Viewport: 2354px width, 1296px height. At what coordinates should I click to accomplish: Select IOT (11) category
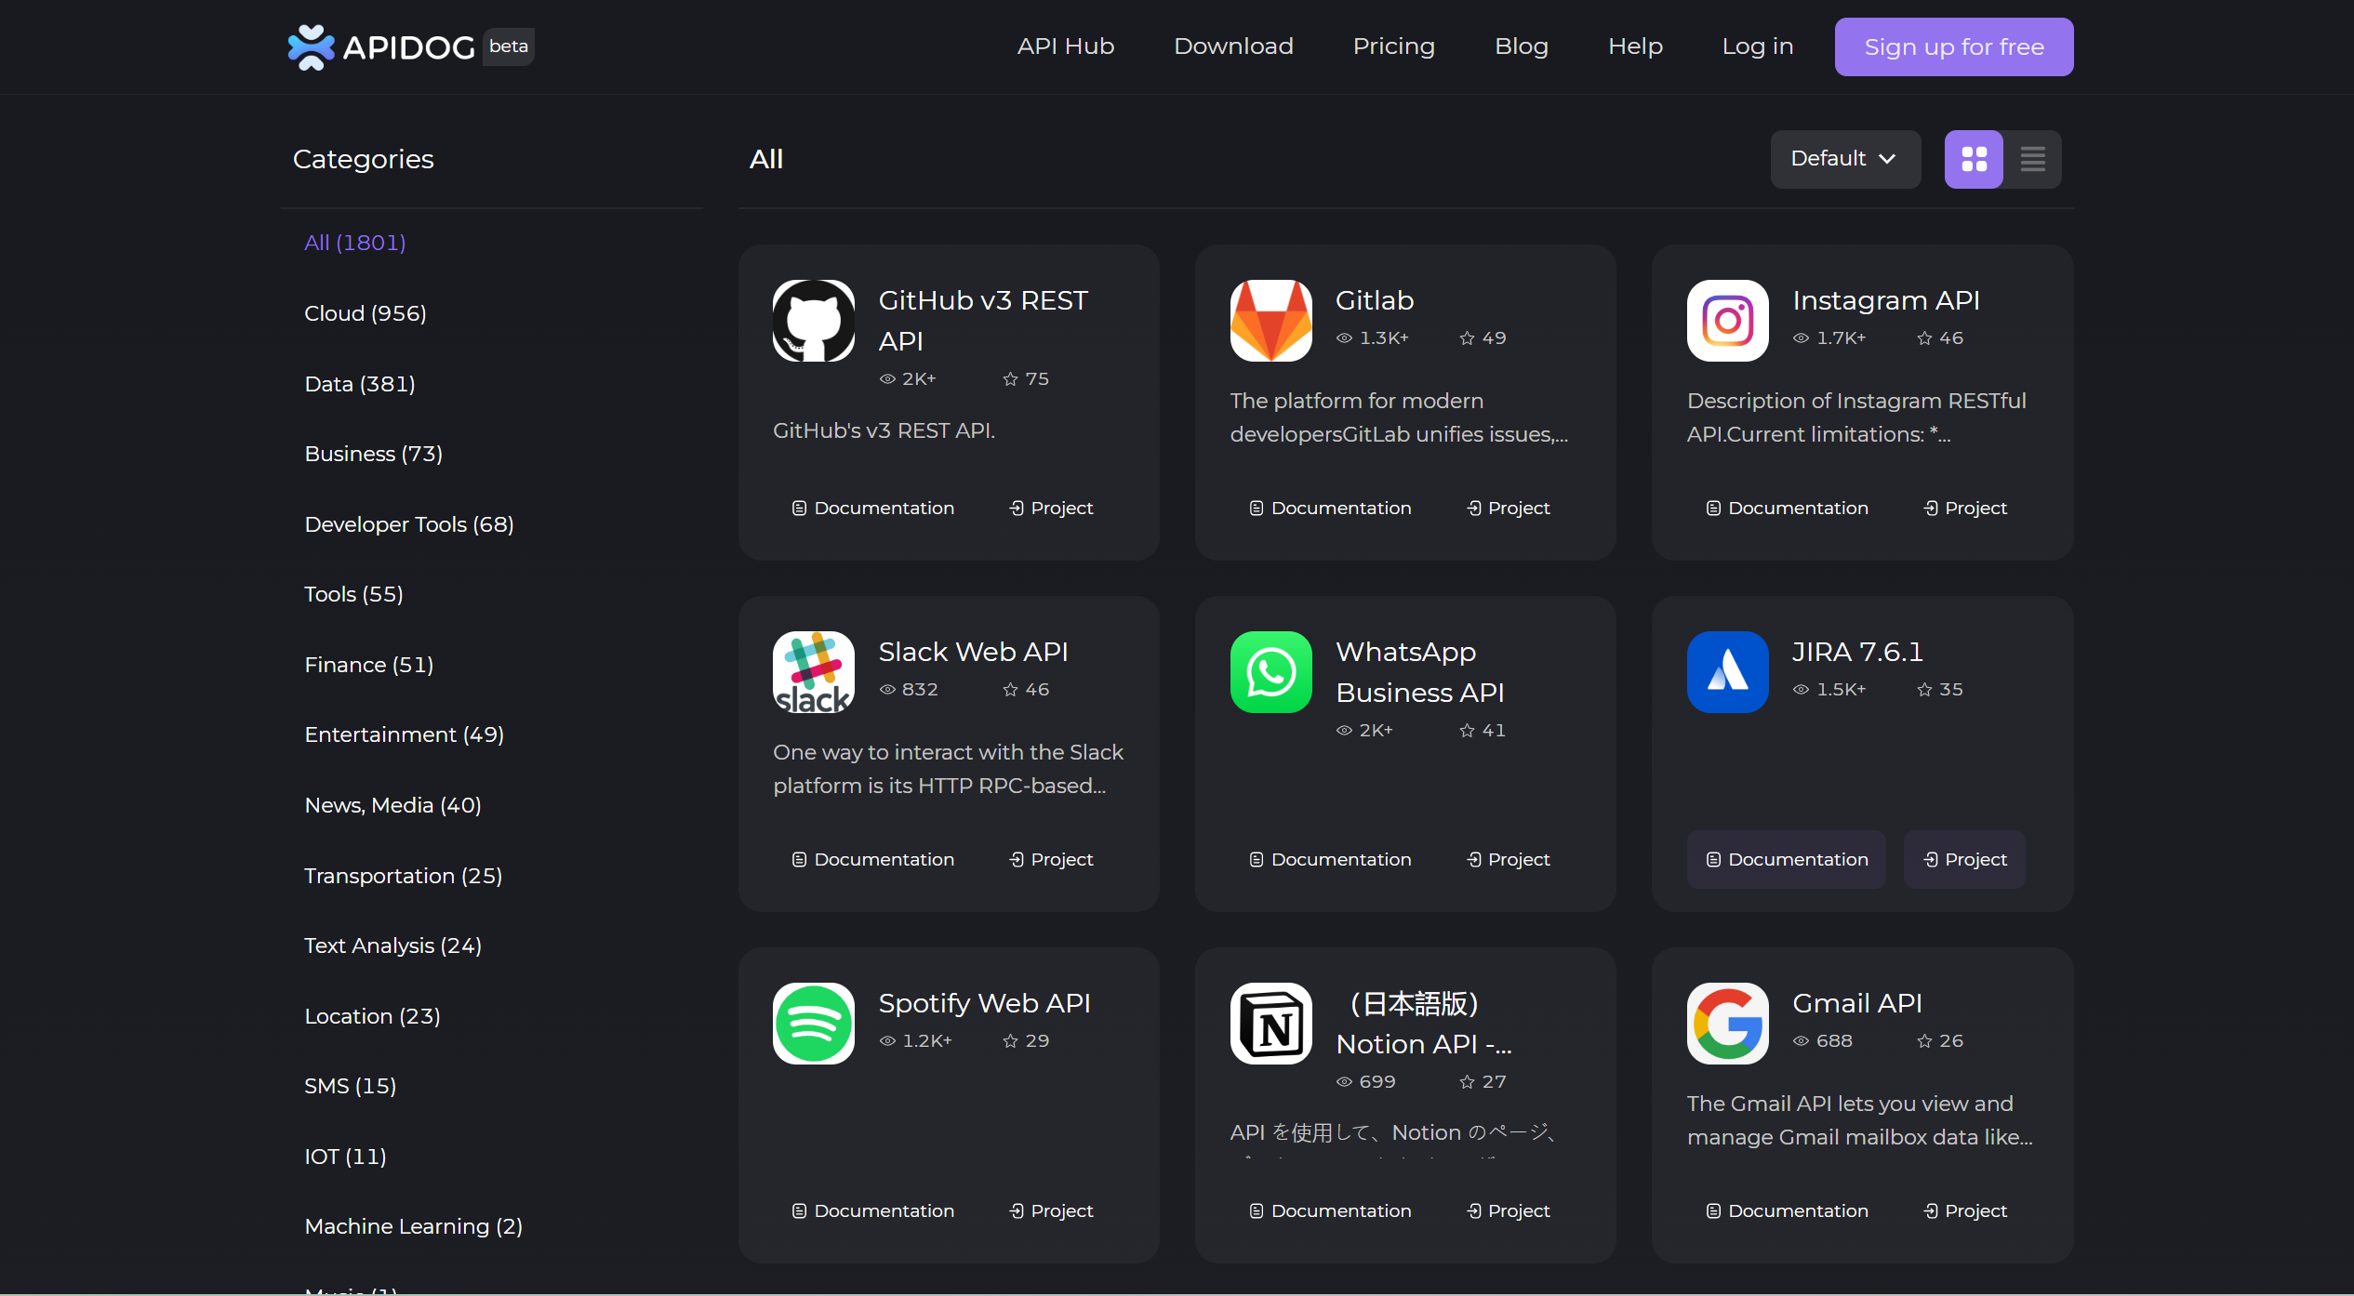tap(345, 1157)
